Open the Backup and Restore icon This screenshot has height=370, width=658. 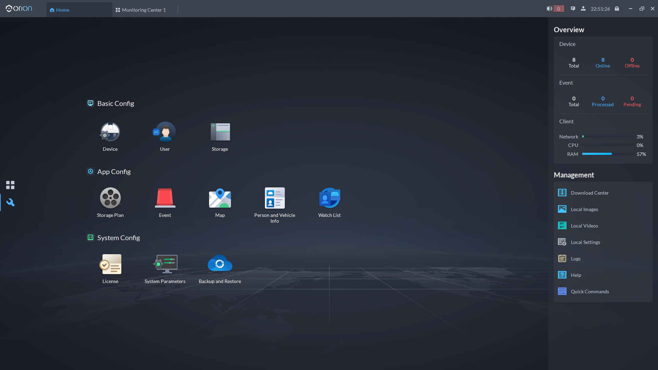click(220, 263)
